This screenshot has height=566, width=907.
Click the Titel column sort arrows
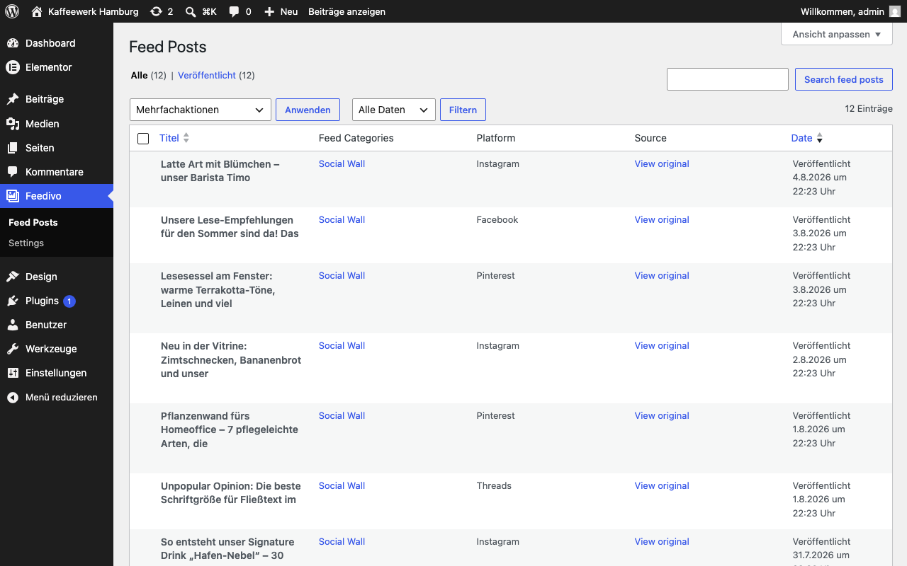pos(186,138)
